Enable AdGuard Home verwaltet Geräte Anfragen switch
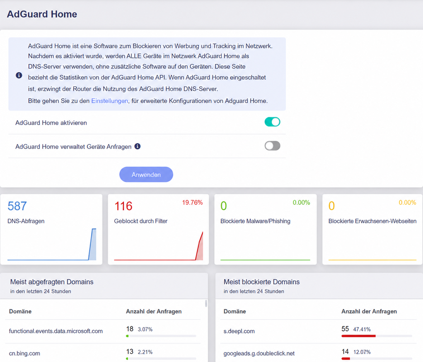 (272, 146)
